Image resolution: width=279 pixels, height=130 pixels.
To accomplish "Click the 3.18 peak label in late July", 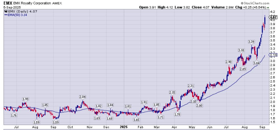I will 241,50.
